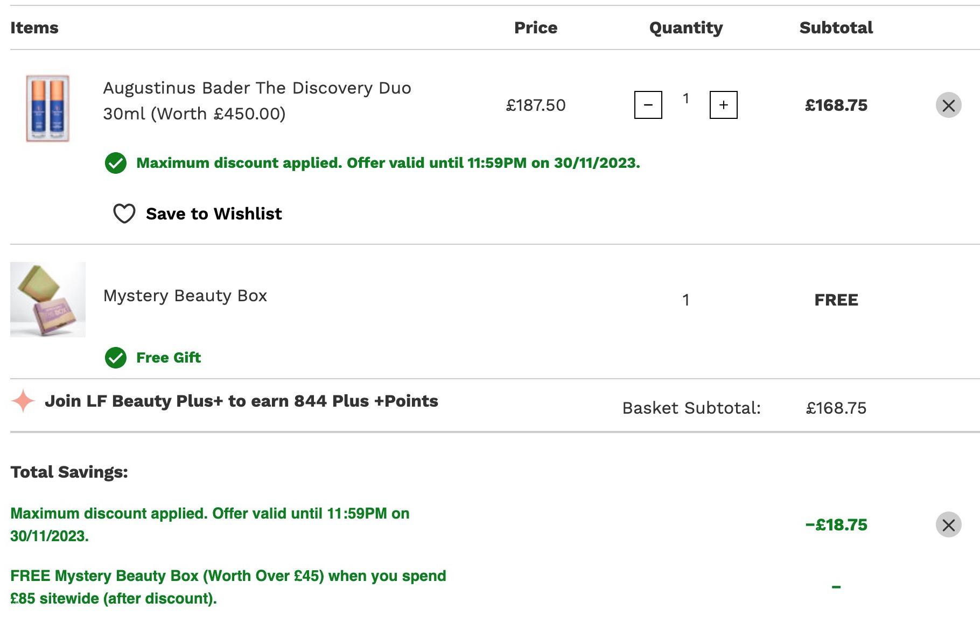The image size is (980, 624).
Task: Increase quantity with the plus button
Action: 723,105
